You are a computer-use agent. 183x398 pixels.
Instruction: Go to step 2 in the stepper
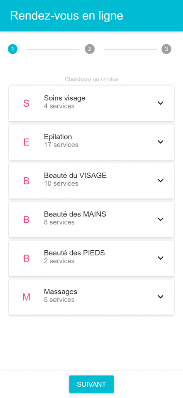[x=90, y=49]
